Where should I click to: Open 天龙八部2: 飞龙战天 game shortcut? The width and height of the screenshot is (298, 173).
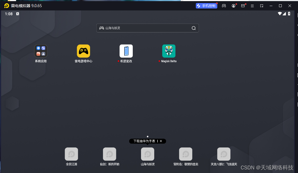tap(224, 154)
